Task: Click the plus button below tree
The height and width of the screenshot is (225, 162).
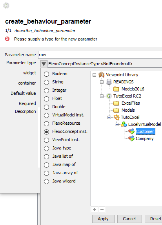Action: pyautogui.click(x=95, y=210)
